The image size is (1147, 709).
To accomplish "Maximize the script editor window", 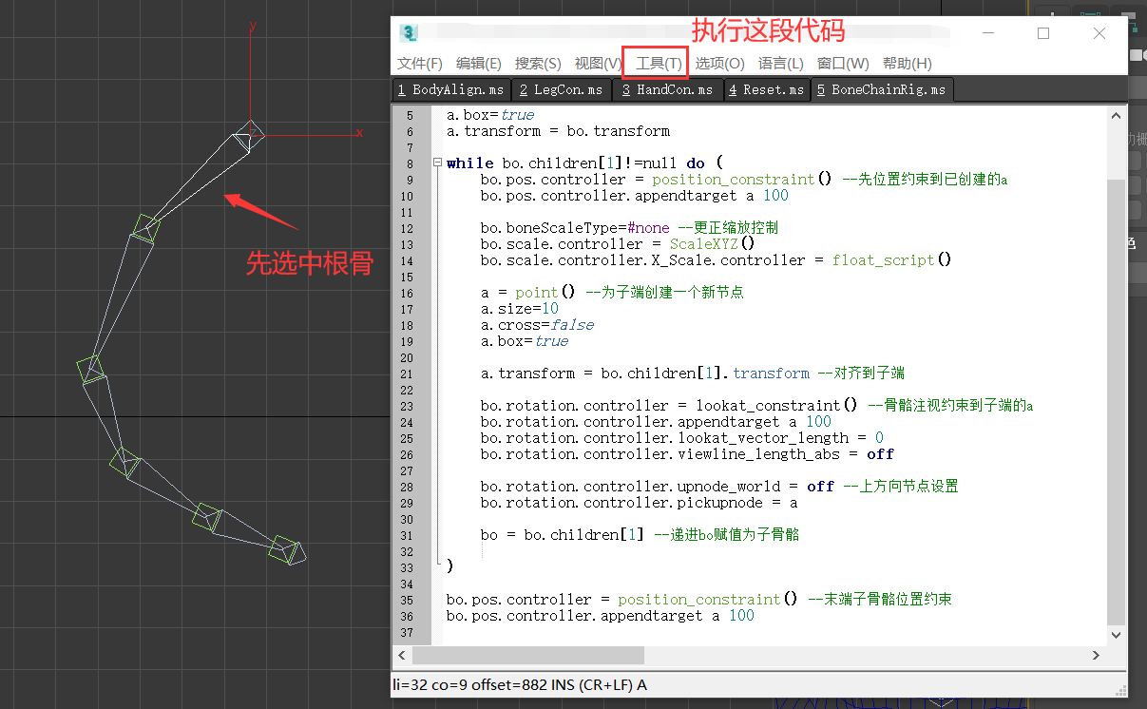I will tap(1043, 33).
